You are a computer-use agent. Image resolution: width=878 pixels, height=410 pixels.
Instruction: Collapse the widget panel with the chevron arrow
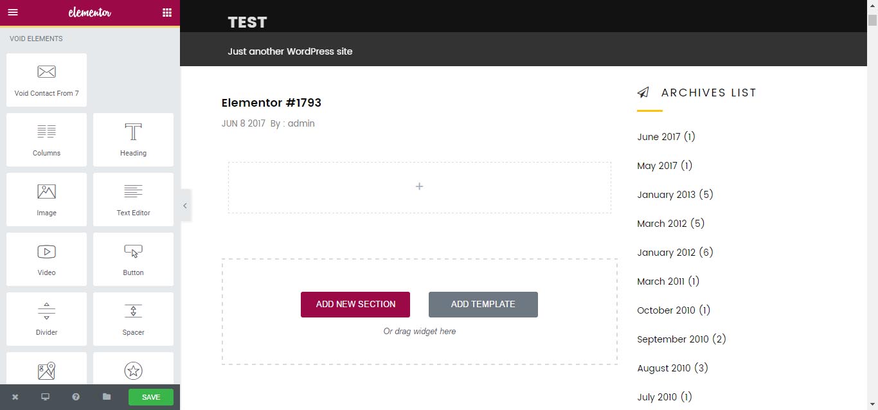pos(185,205)
